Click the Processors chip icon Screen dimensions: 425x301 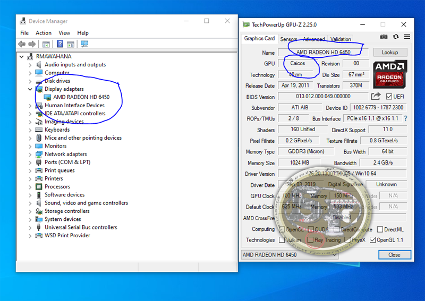(x=39, y=187)
